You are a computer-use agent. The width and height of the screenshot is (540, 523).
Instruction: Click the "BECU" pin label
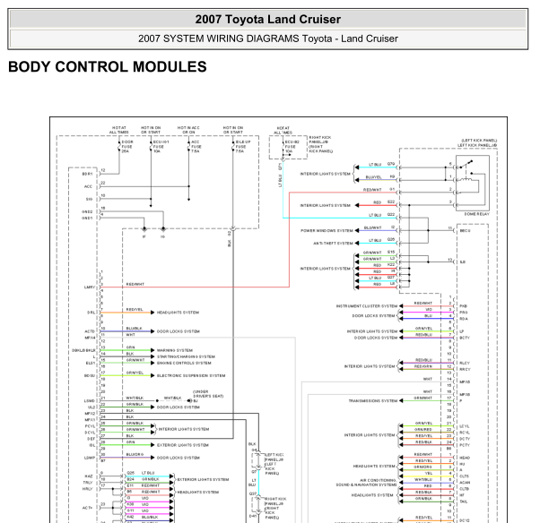(x=465, y=231)
